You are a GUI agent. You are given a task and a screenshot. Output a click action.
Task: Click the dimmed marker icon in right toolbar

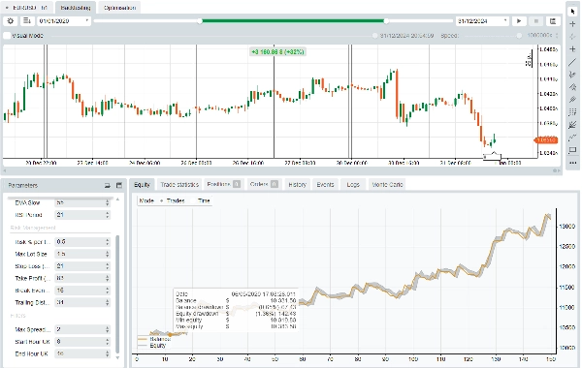[572, 36]
